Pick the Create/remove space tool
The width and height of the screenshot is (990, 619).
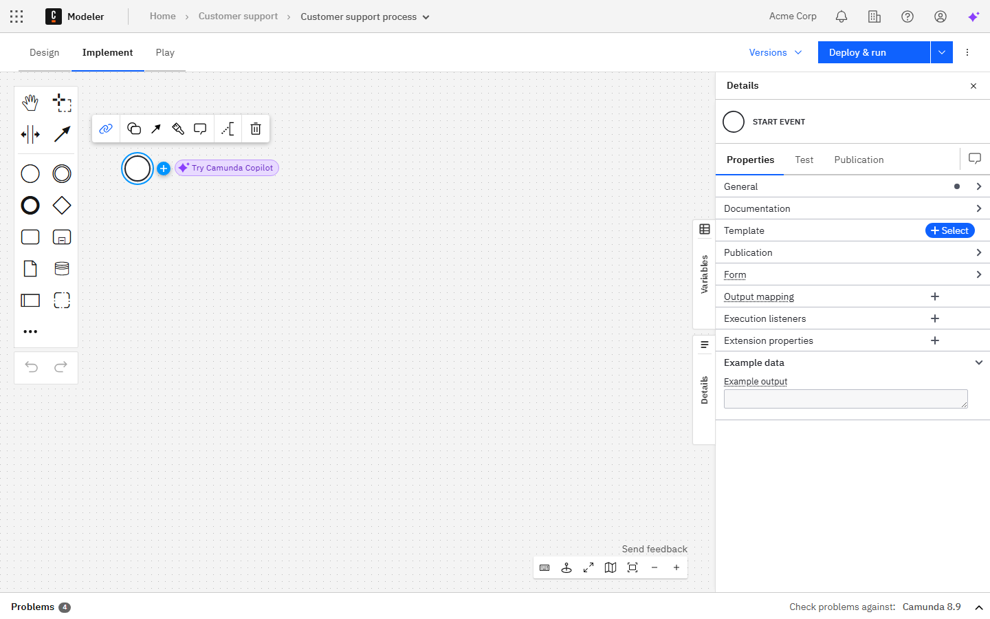coord(30,134)
